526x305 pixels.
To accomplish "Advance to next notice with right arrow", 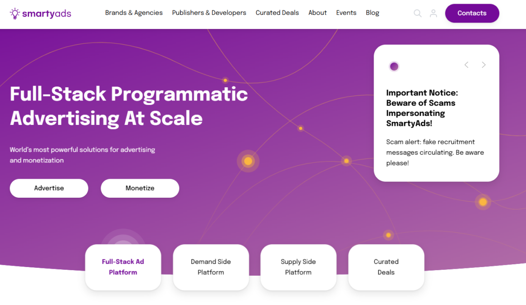I will click(x=483, y=65).
